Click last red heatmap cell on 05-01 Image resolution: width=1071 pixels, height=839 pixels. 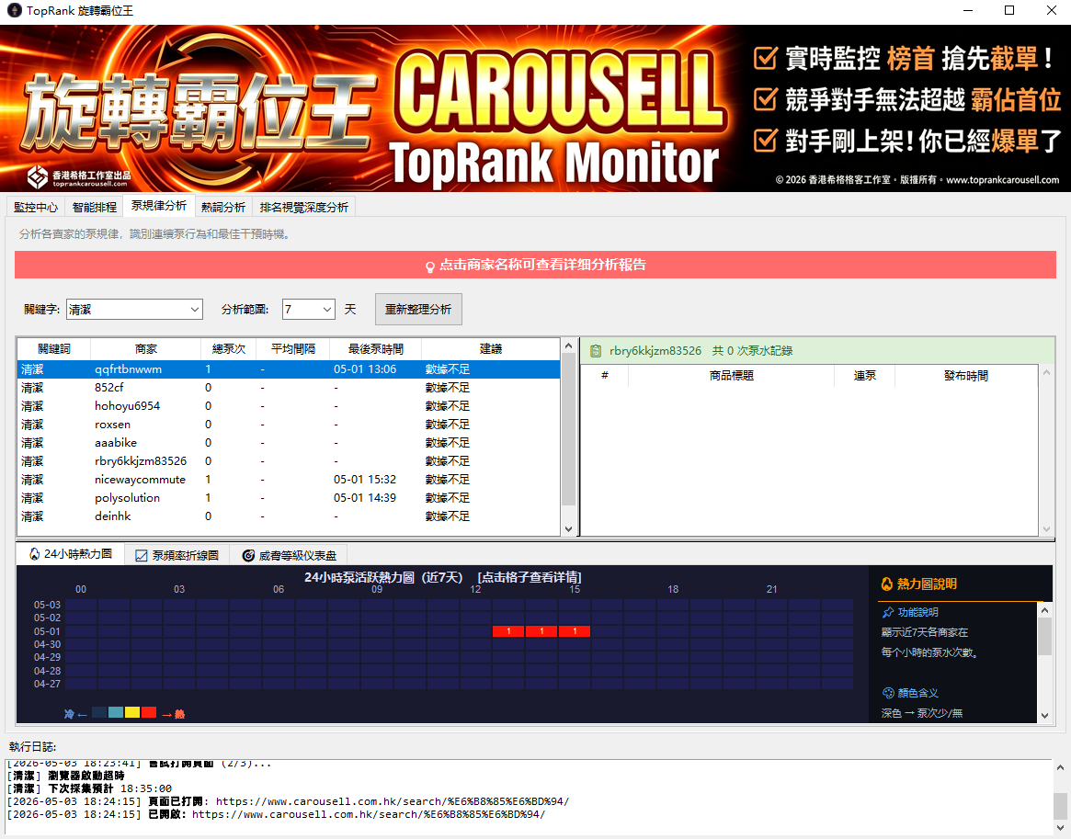click(x=575, y=631)
